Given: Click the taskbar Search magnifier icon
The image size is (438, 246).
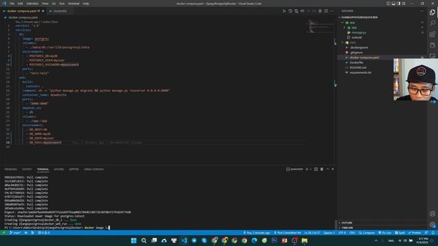Looking at the screenshot, I should coord(144,241).
